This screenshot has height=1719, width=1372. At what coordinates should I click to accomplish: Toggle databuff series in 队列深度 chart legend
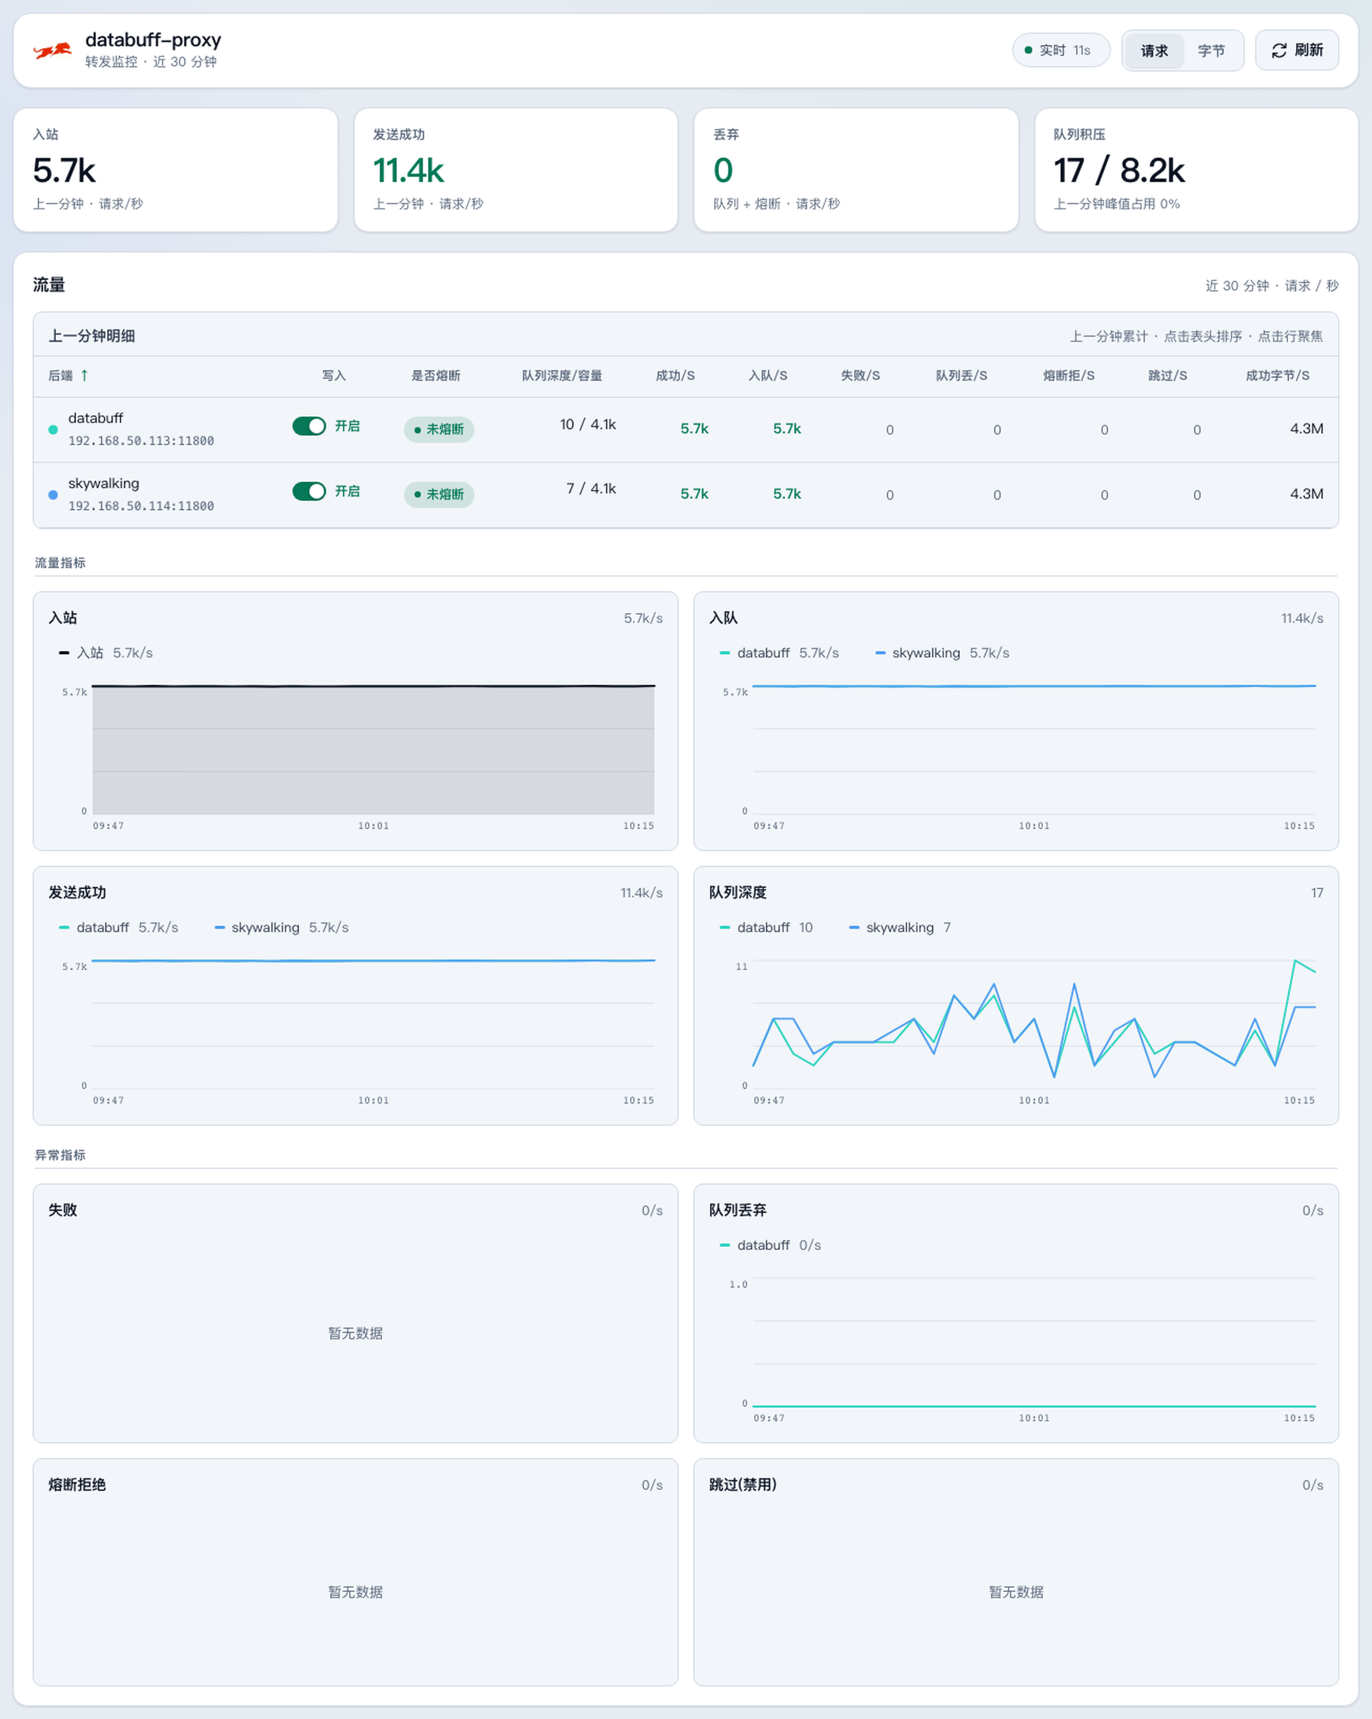(766, 928)
